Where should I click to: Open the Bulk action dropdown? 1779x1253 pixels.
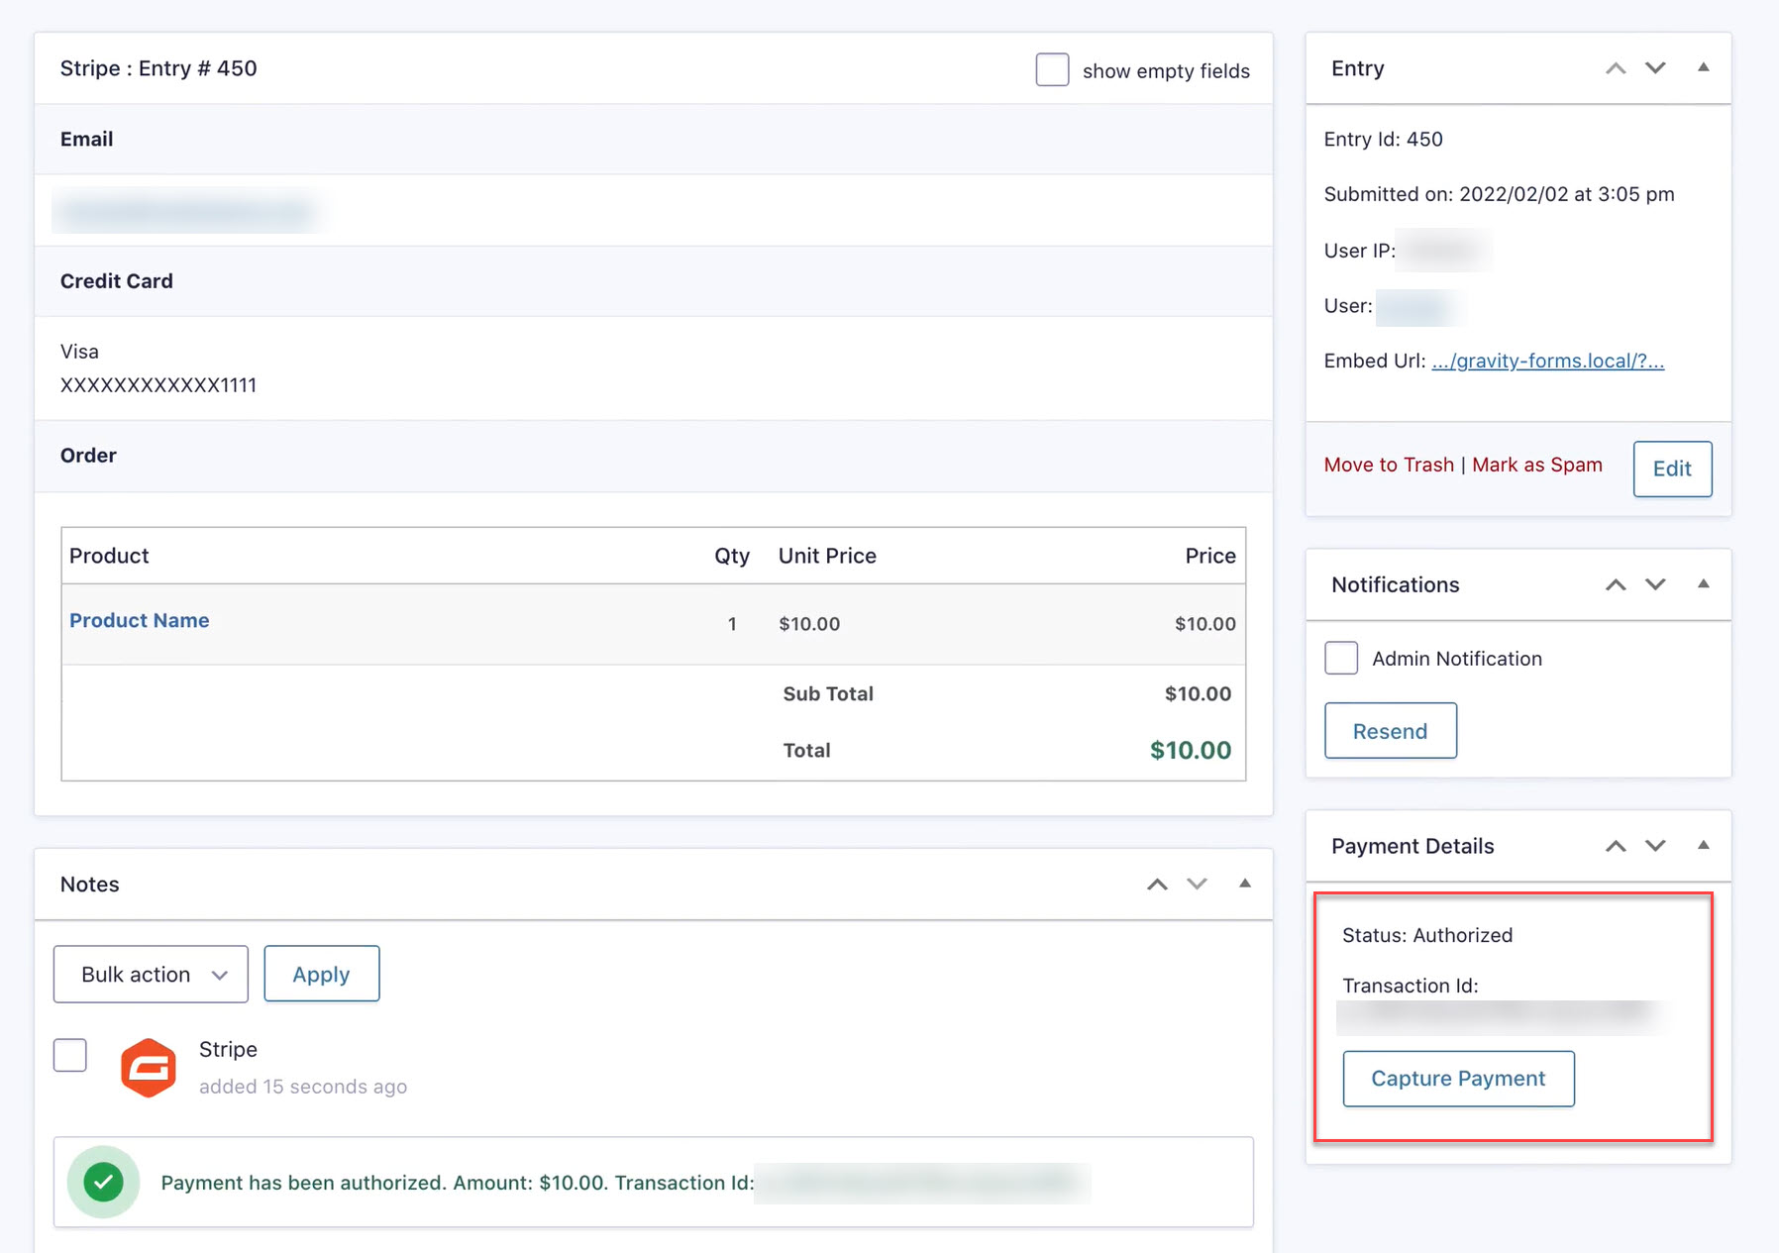[x=151, y=974]
